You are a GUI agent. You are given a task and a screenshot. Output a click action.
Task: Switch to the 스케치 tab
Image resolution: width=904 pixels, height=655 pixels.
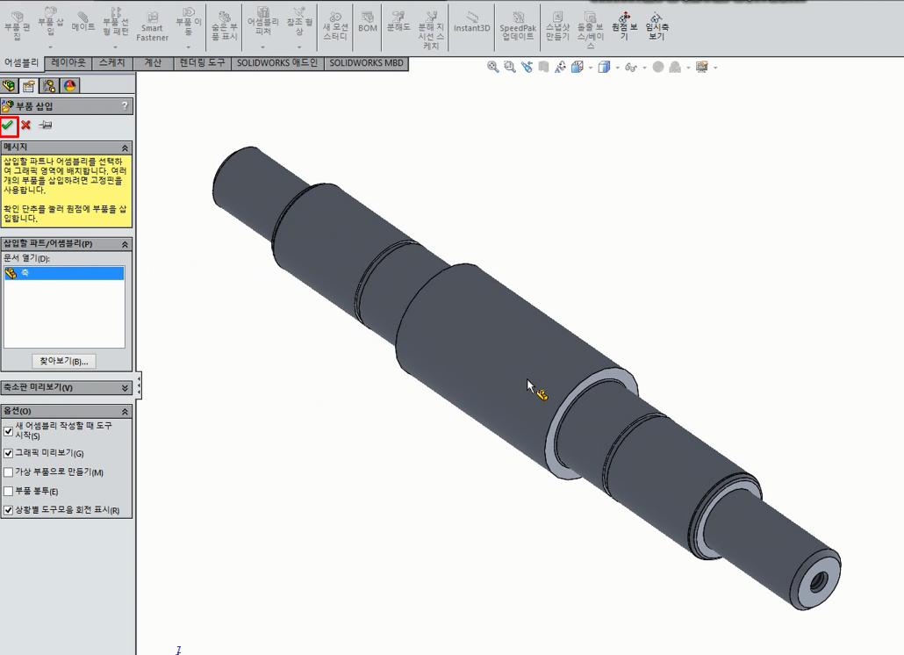(112, 63)
